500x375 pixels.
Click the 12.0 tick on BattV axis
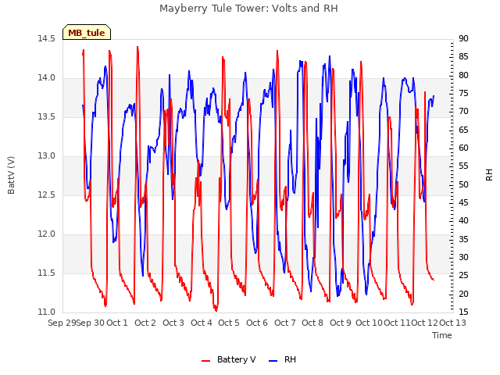pyautogui.click(x=46, y=234)
